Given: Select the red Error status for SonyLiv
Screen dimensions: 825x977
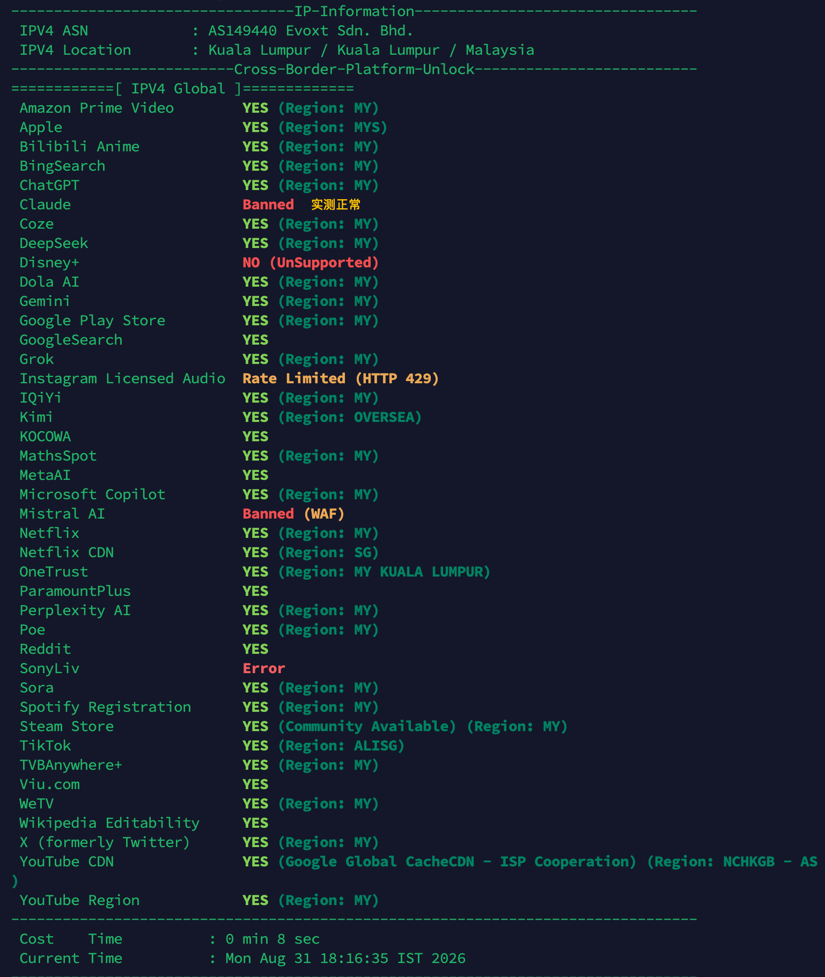Looking at the screenshot, I should (x=264, y=668).
